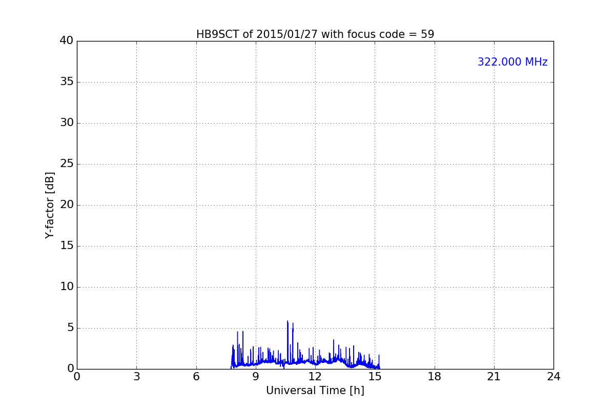
Task: Click the y-axis tick label 10
Action: [67, 287]
